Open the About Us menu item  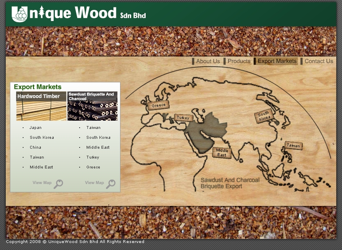(208, 61)
